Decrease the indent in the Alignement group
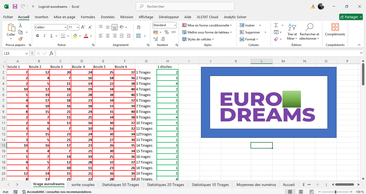The image size is (366, 194). (x=122, y=36)
